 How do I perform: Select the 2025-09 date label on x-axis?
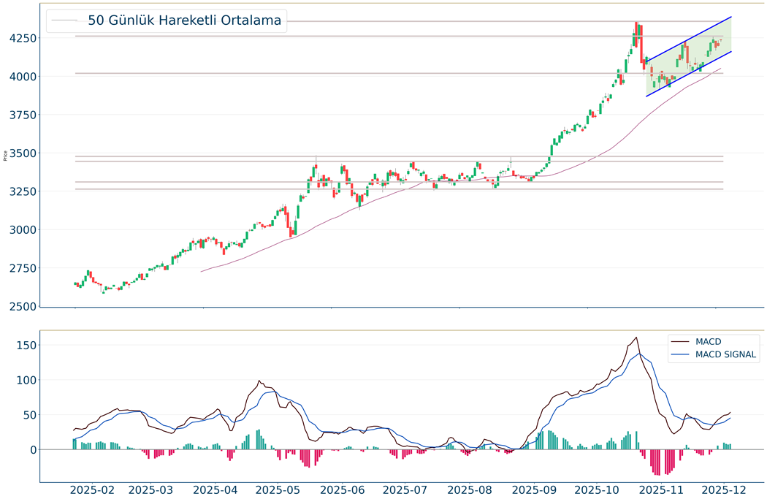pos(533,490)
